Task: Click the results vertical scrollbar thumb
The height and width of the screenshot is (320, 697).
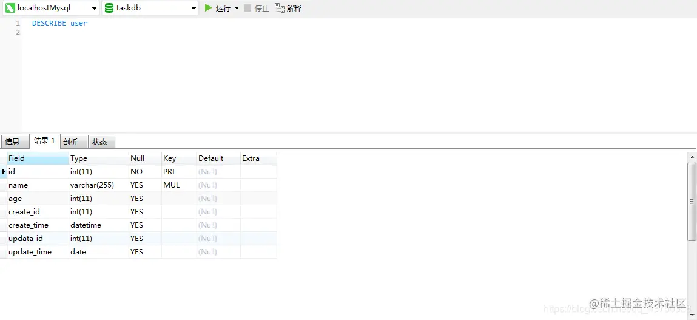Action: 692,202
